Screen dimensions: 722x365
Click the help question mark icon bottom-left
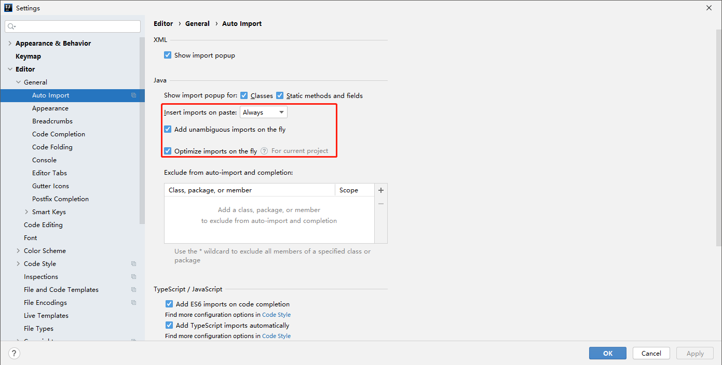15,354
